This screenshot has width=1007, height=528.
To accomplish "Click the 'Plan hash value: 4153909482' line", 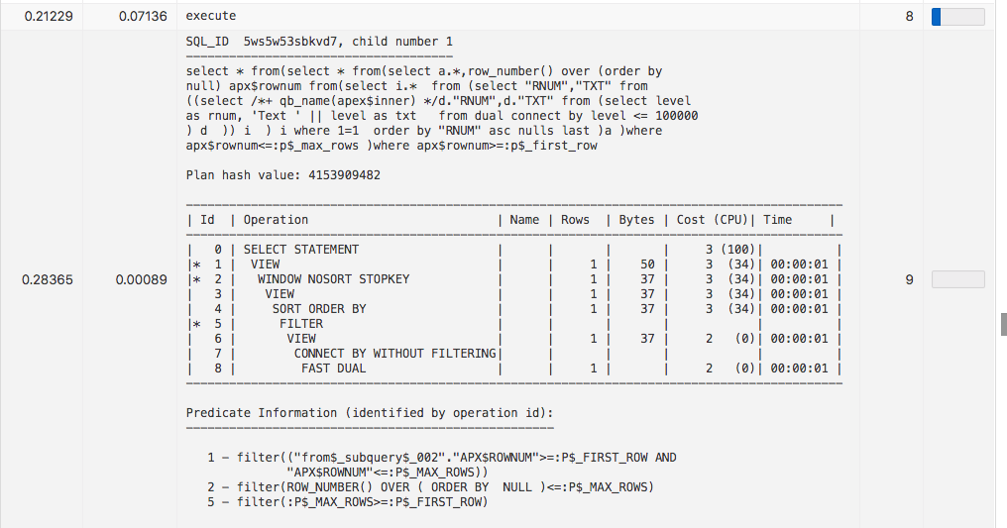I will [x=283, y=175].
